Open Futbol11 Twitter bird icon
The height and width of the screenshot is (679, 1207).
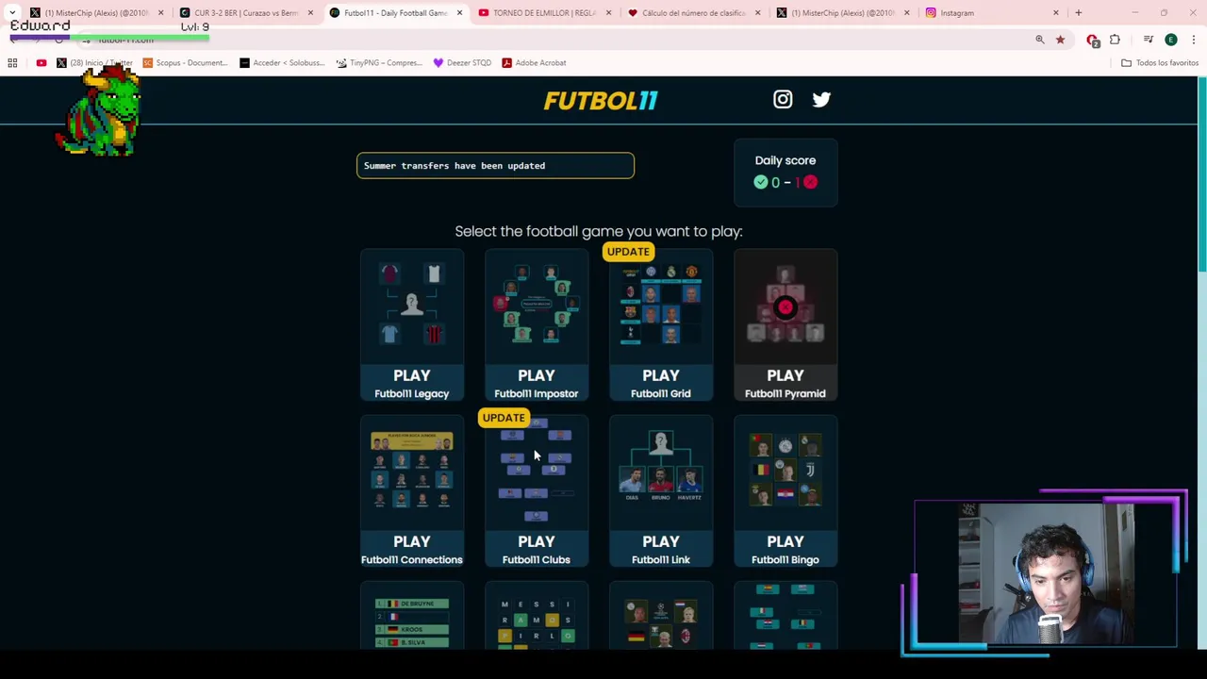821,99
